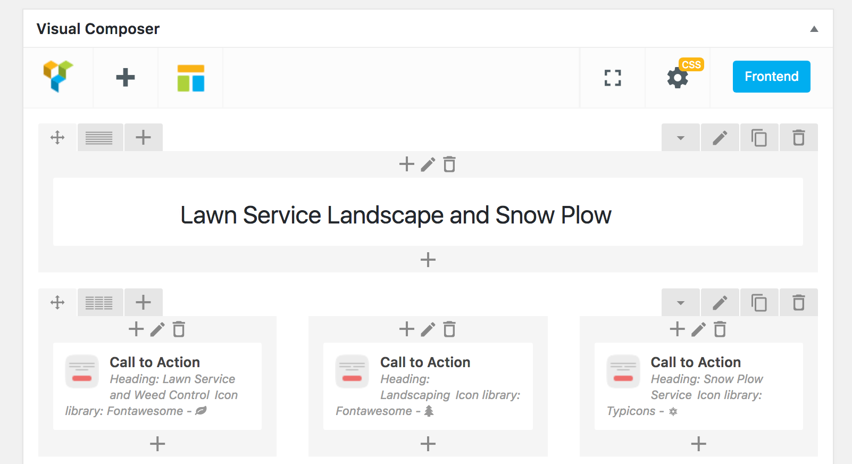
Task: Delete the Snow Plow Service column
Action: [x=720, y=329]
